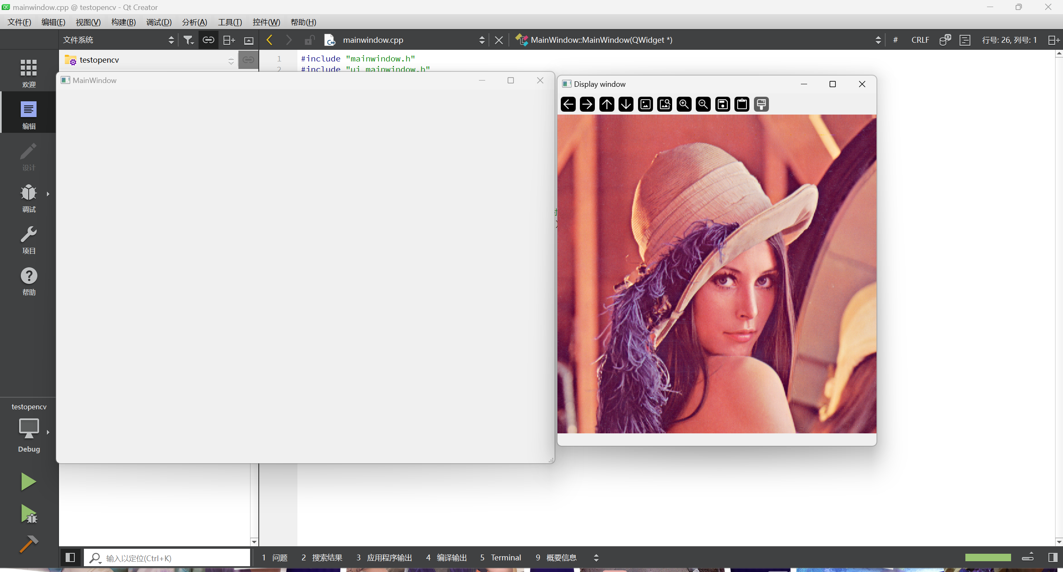Open the Terminal output pane

click(500, 557)
